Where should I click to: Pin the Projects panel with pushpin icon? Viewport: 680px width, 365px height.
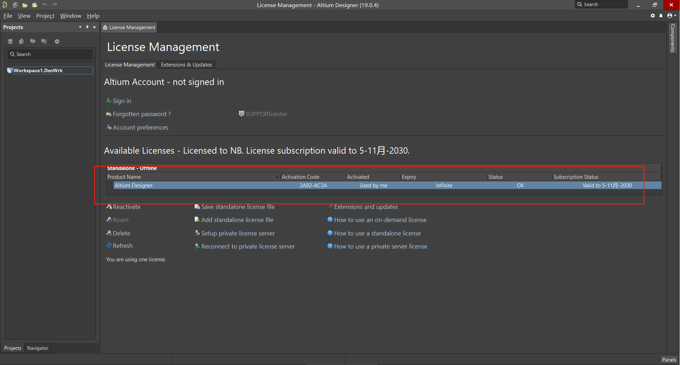click(x=87, y=27)
